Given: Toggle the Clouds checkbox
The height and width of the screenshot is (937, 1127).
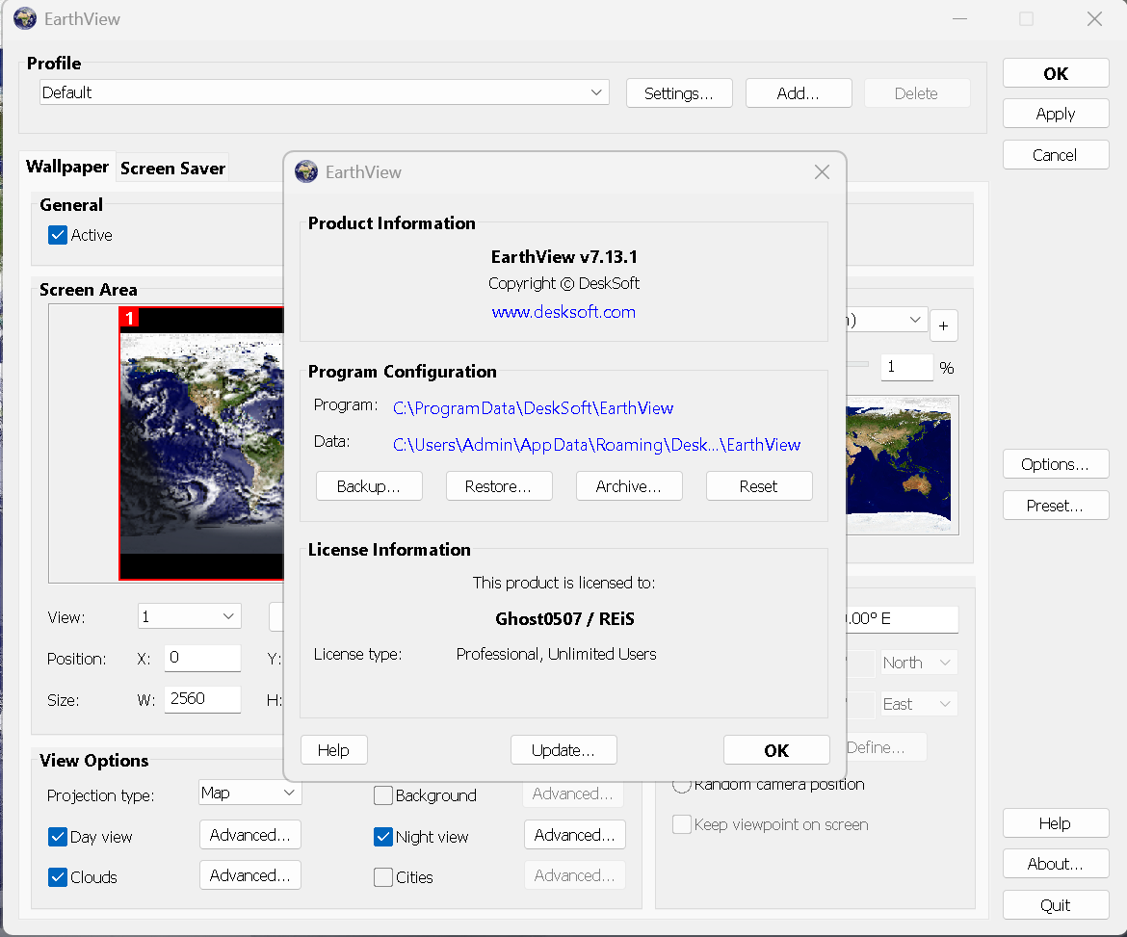Looking at the screenshot, I should coord(58,876).
